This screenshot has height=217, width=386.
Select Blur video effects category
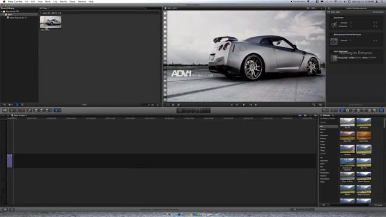click(x=322, y=133)
